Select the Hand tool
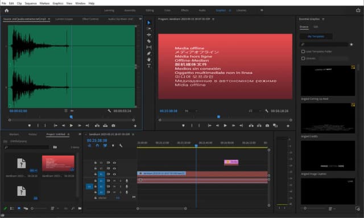The height and width of the screenshot is (218, 364). click(x=149, y=60)
